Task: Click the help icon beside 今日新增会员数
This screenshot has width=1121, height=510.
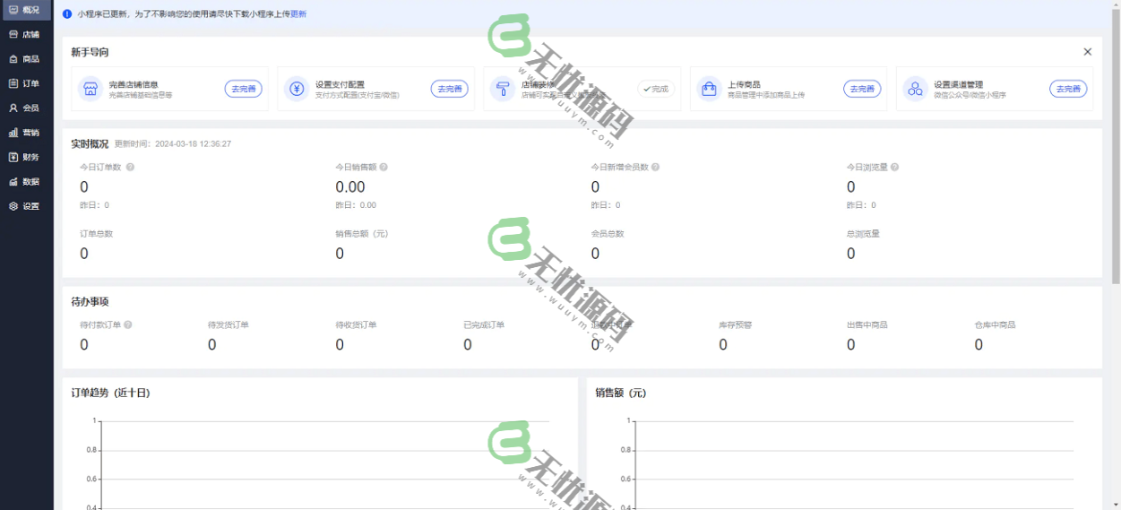Action: coord(656,168)
